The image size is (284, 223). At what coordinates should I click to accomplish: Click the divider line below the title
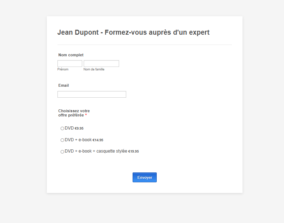(x=144, y=45)
